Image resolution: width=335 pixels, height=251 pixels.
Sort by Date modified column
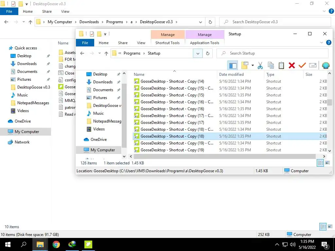click(x=231, y=74)
